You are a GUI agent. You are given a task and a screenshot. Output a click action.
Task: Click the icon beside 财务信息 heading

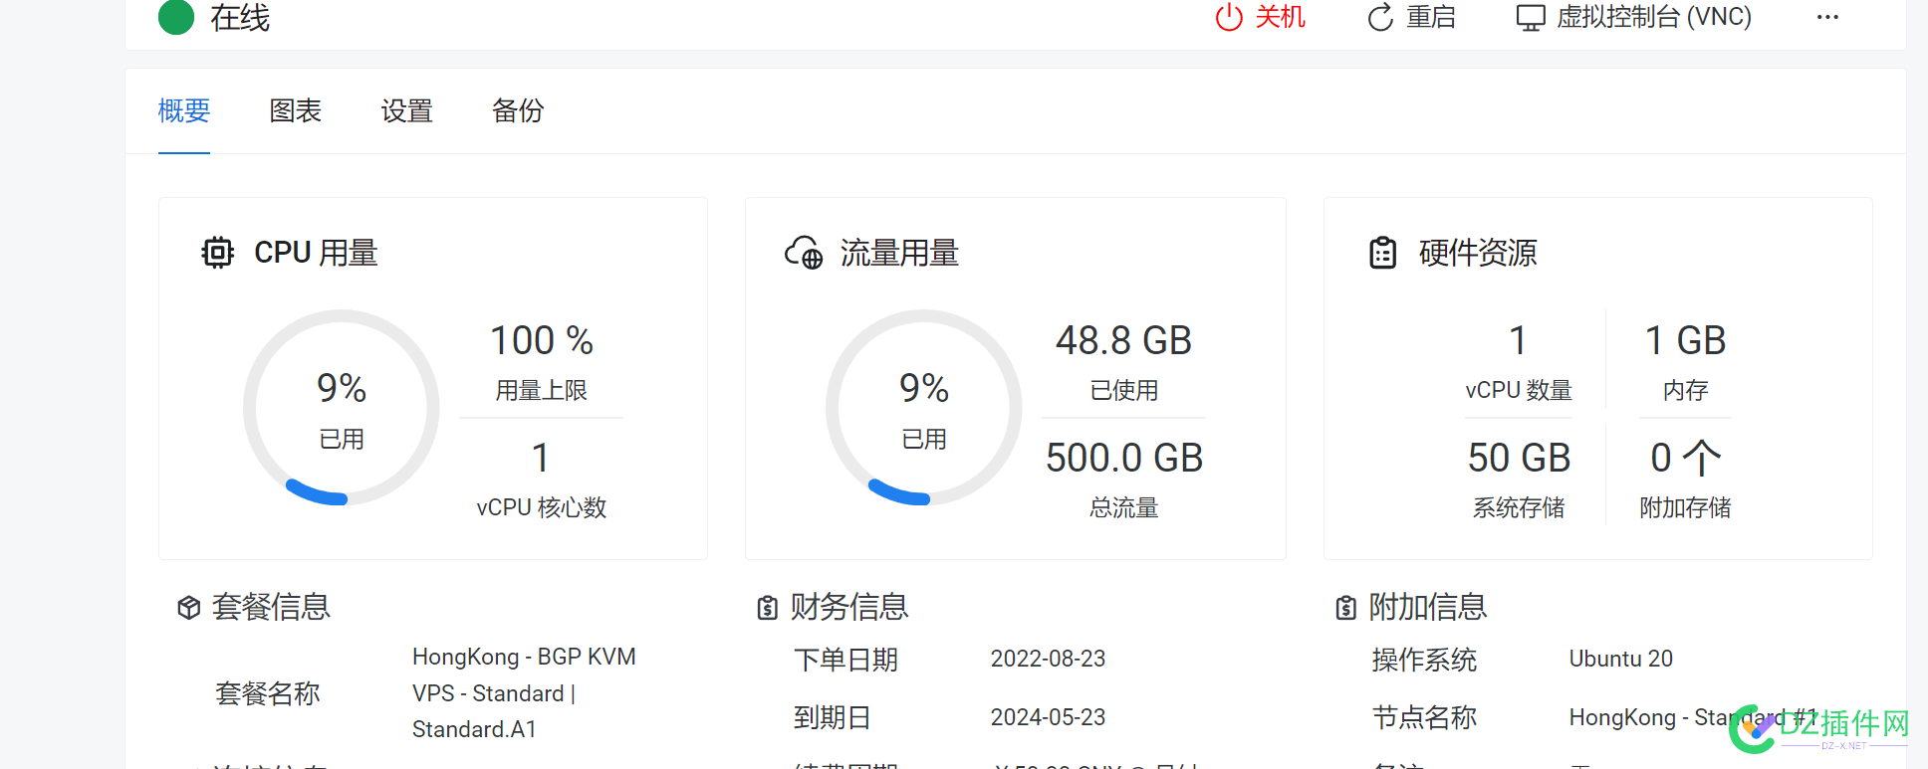767,607
